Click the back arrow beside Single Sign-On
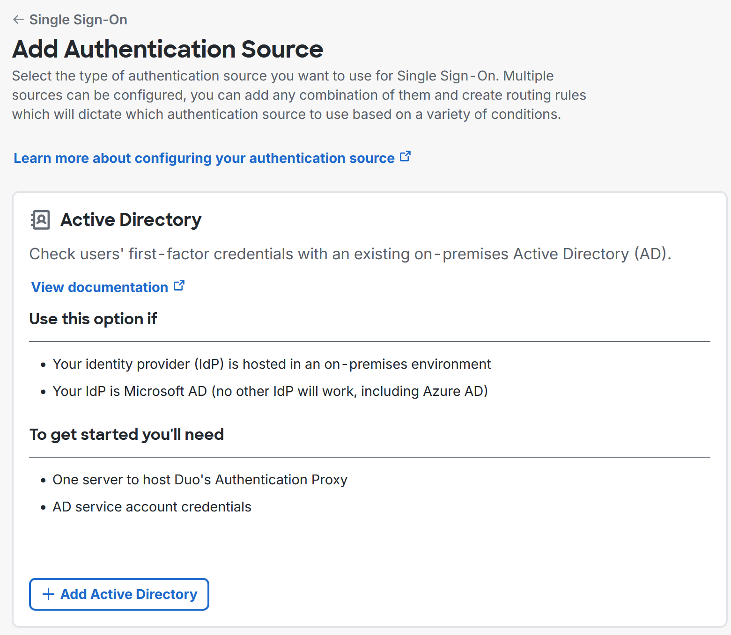731x635 pixels. click(18, 20)
